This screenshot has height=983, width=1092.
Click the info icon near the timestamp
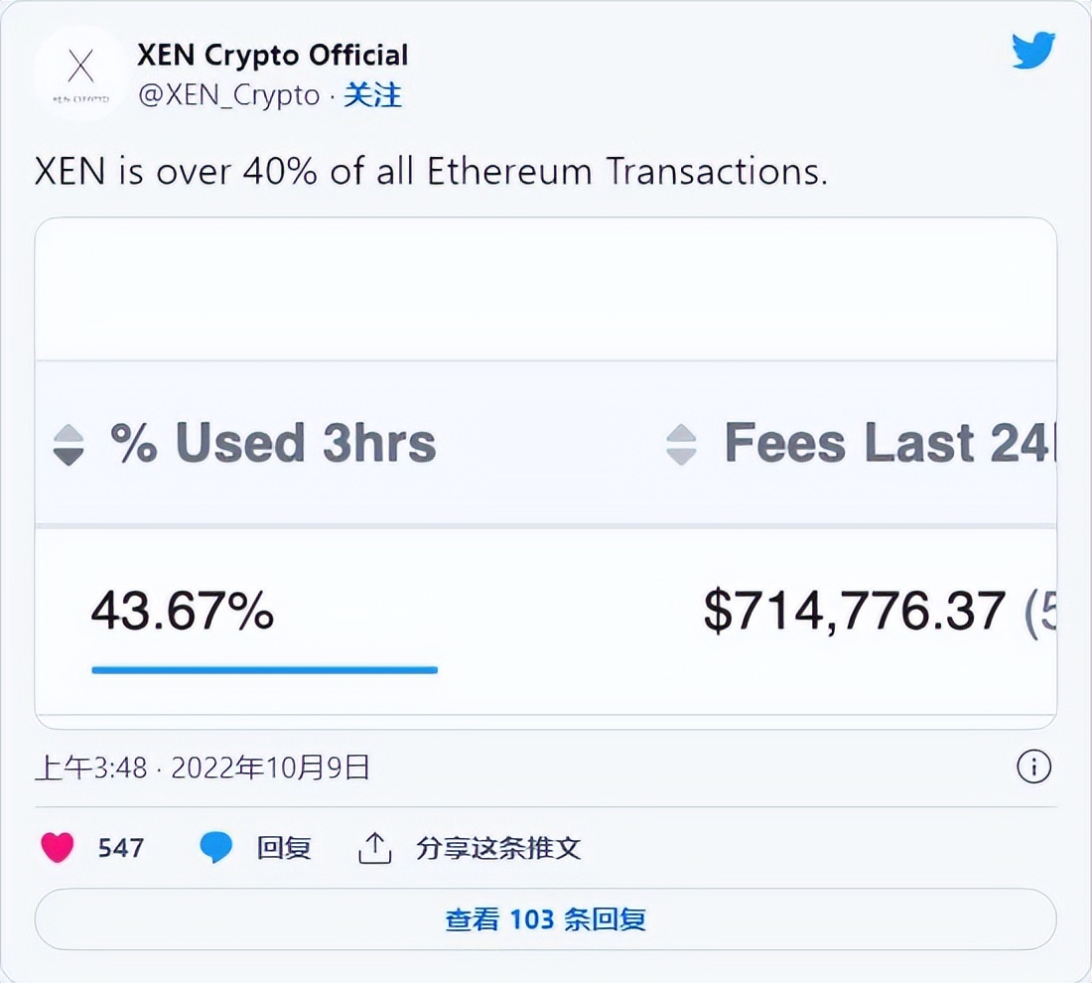(1033, 768)
